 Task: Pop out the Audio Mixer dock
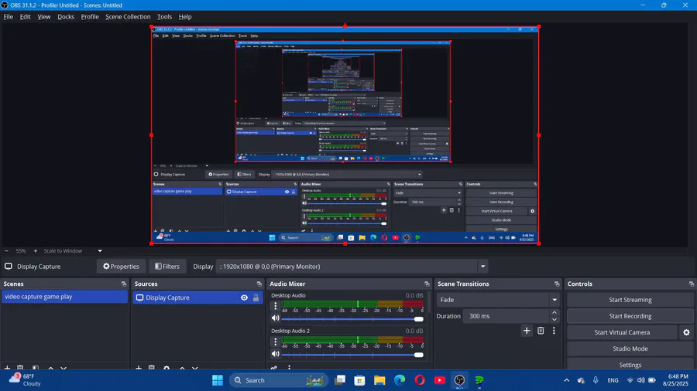(427, 284)
